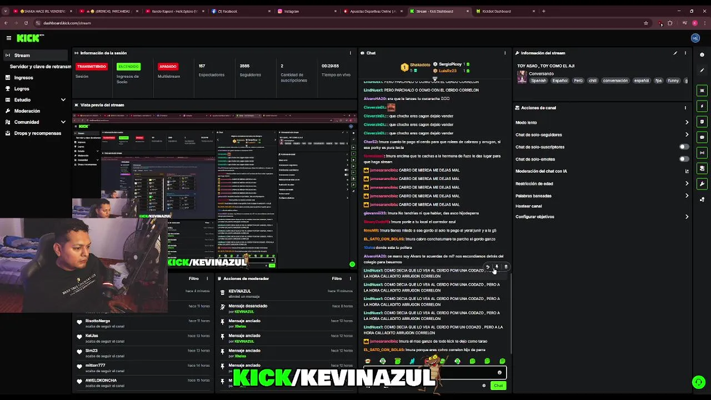Edit stream info with header pencil icon
This screenshot has width=711, height=400.
tap(675, 53)
